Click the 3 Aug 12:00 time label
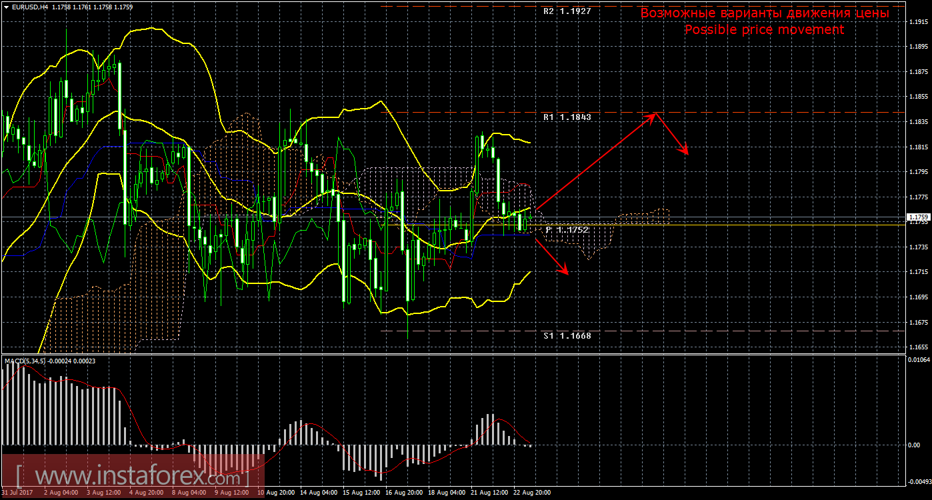 pyautogui.click(x=103, y=493)
